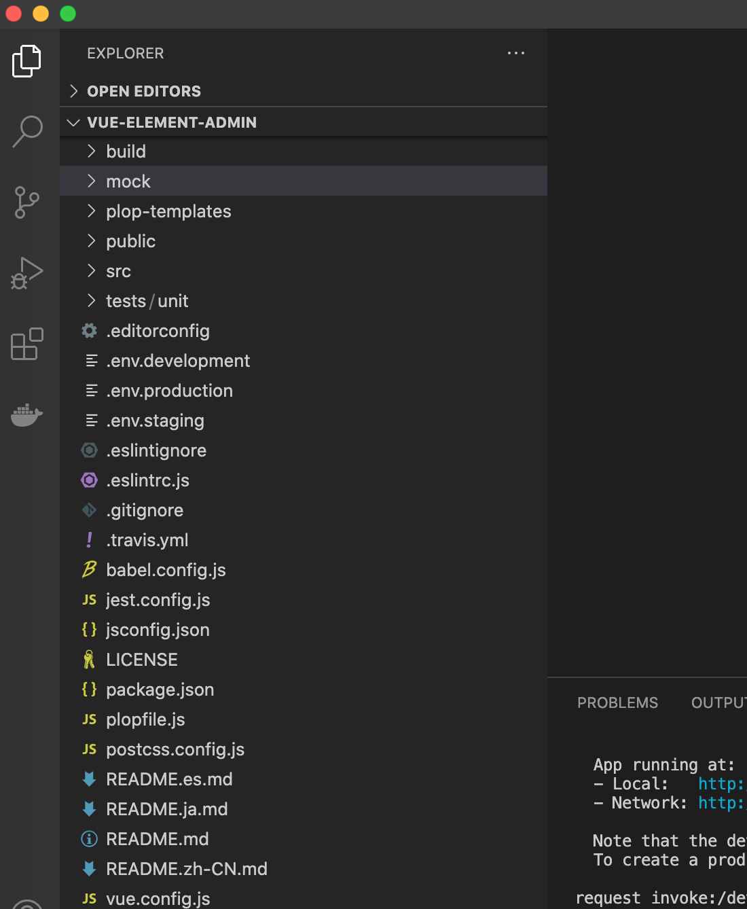Expand the plop-templates folder
Viewport: 747px width, 909px height.
point(304,211)
